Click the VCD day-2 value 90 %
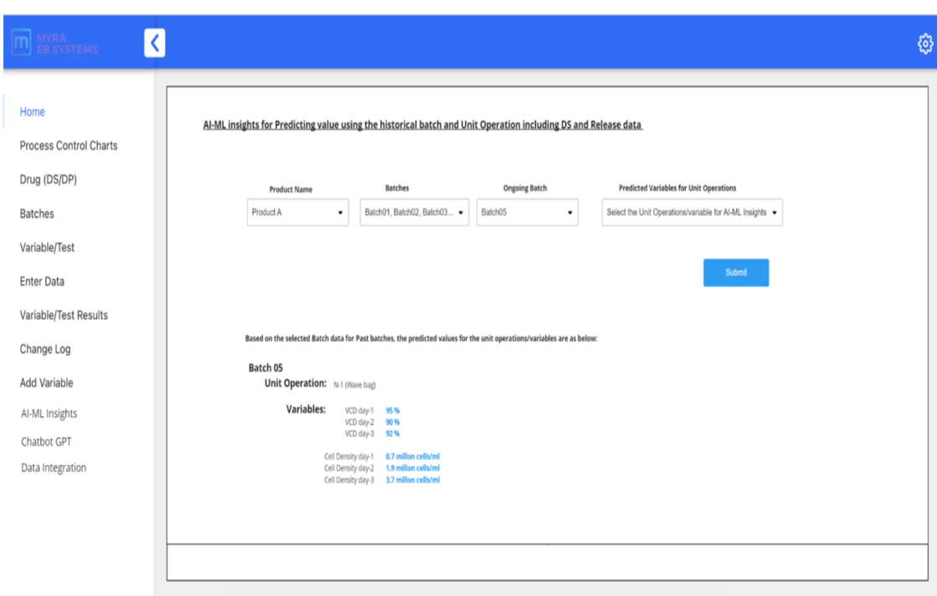The width and height of the screenshot is (937, 596). [393, 422]
